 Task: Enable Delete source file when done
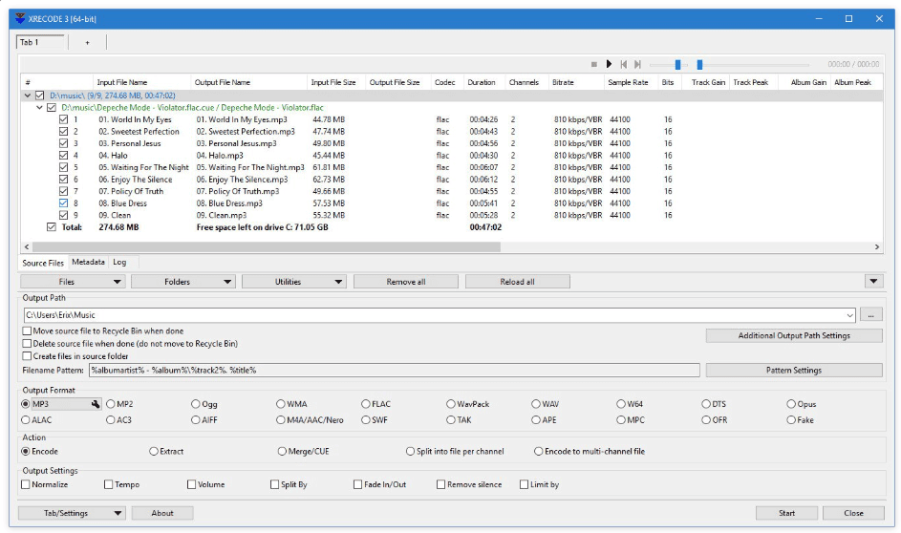point(27,344)
